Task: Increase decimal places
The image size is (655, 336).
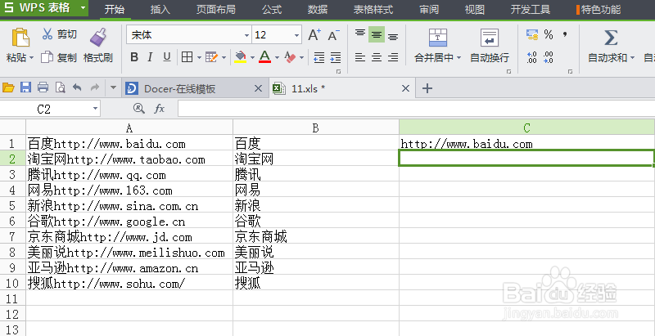Action: click(x=532, y=57)
